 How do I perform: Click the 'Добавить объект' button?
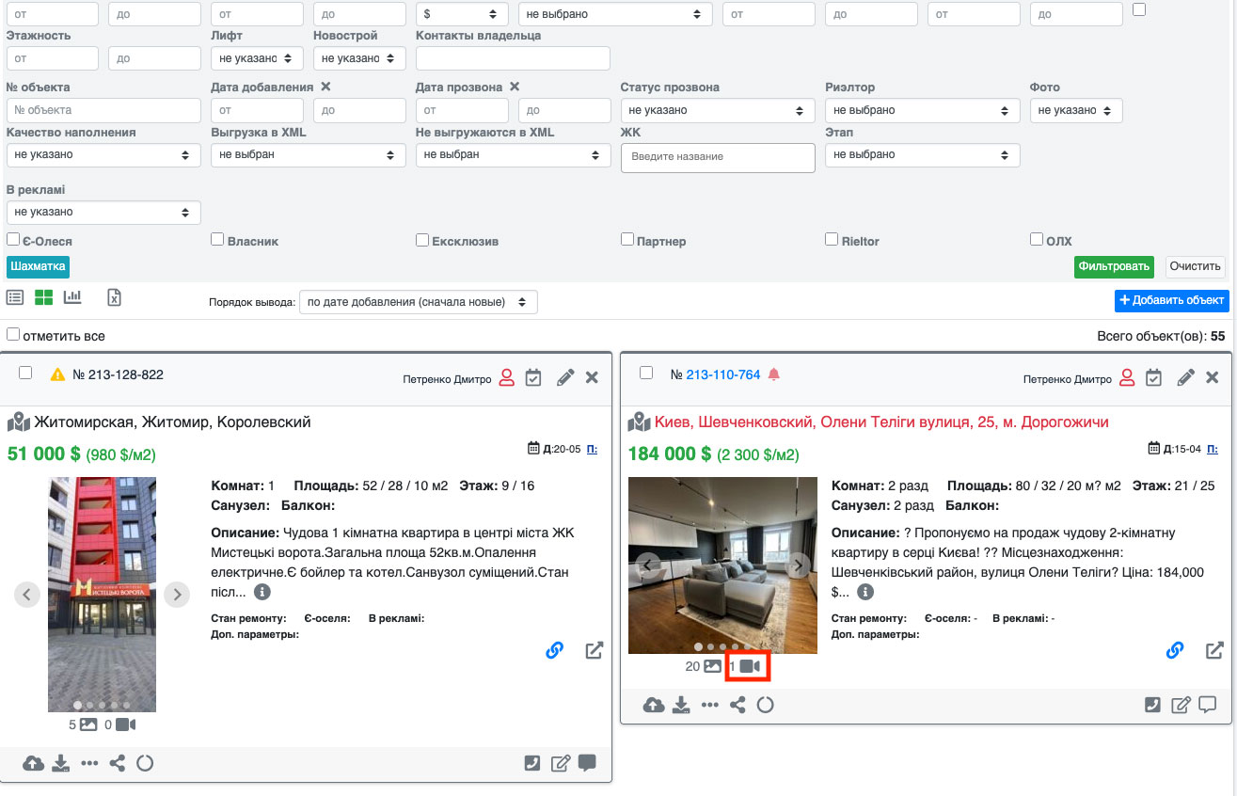[x=1171, y=300]
